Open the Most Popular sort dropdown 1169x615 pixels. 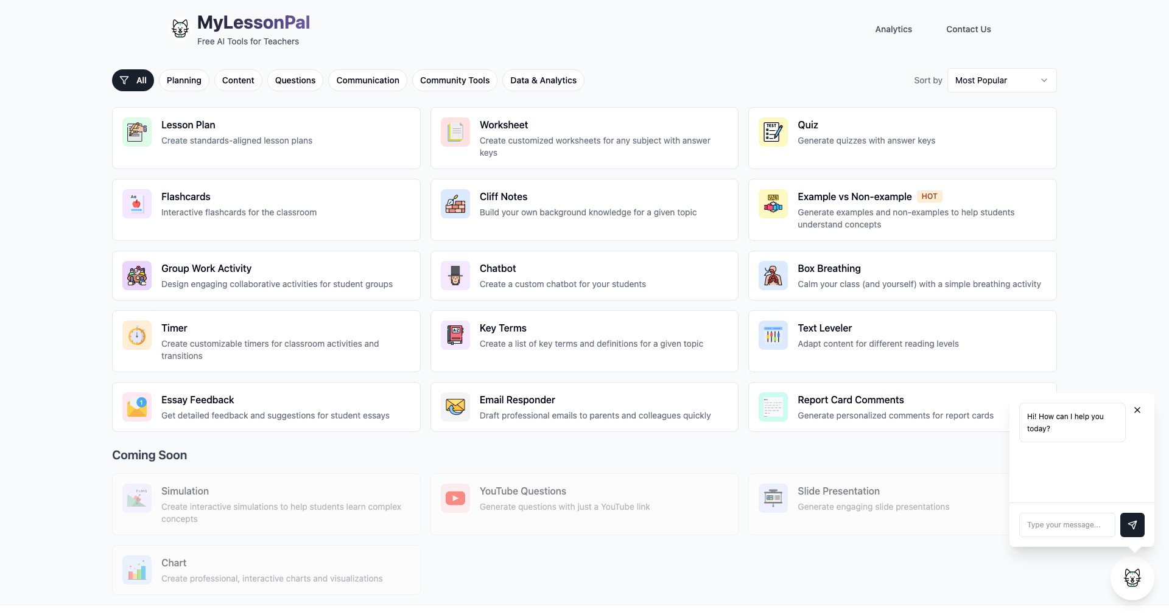(x=1002, y=80)
